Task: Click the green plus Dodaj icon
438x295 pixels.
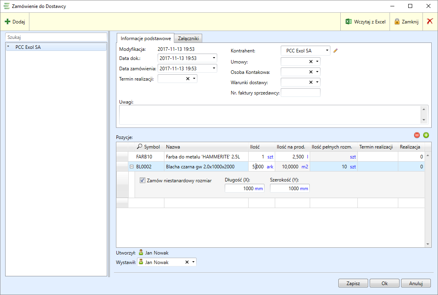Action: [x=8, y=21]
